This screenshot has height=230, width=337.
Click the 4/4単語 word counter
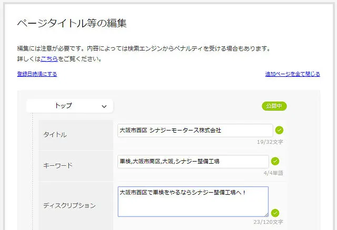pos(273,173)
